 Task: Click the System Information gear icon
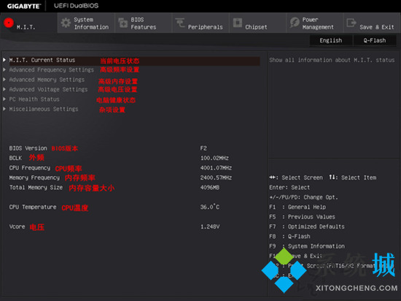coord(66,23)
